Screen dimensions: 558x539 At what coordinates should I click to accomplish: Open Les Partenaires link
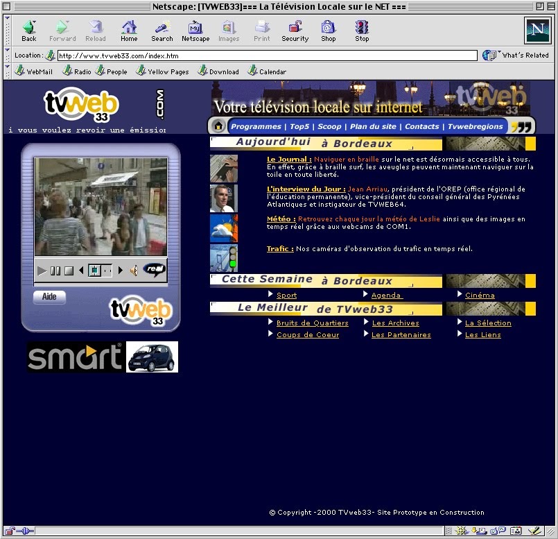(401, 335)
